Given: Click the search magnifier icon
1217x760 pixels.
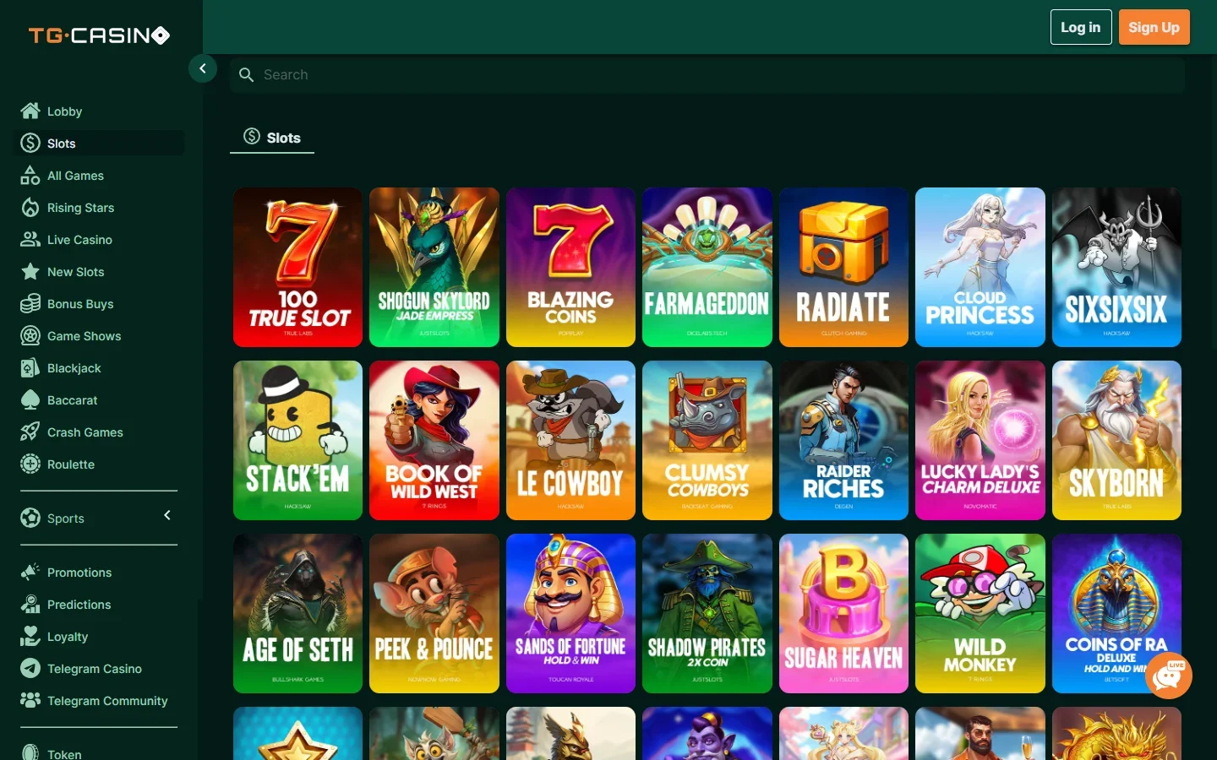Looking at the screenshot, I should (246, 74).
